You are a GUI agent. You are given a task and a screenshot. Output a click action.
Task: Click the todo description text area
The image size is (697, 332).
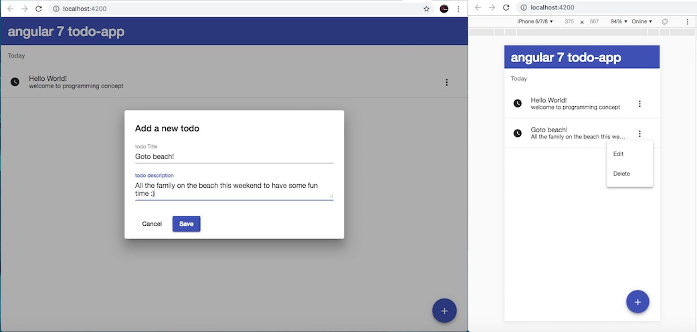click(x=233, y=189)
